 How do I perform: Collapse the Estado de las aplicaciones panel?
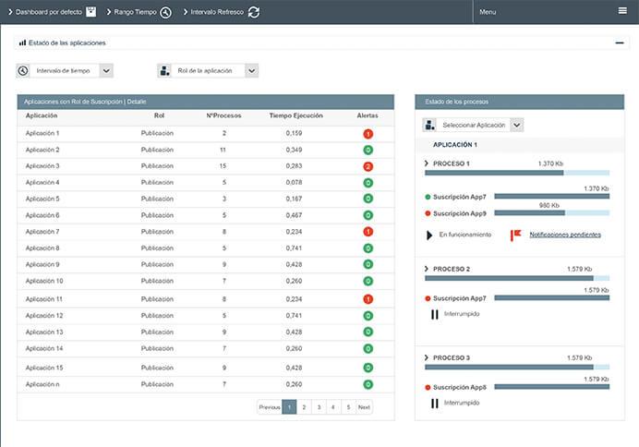point(620,42)
